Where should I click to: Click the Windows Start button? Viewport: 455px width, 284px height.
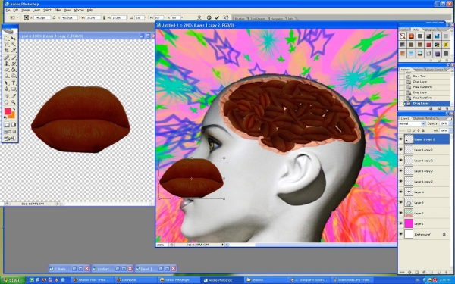coord(12,280)
